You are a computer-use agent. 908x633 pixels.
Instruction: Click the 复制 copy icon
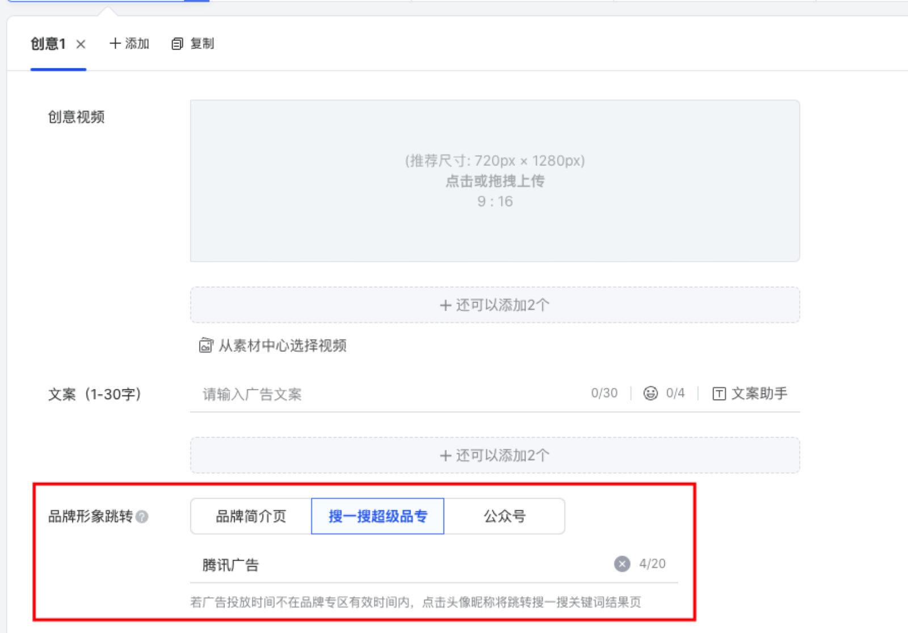[x=178, y=44]
